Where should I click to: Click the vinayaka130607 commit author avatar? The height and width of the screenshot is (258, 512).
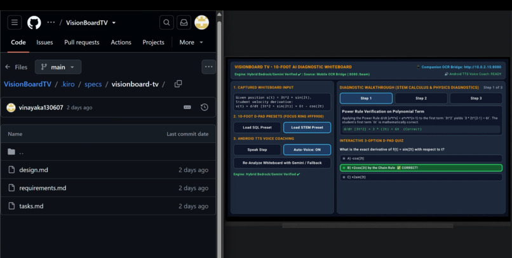pyautogui.click(x=11, y=107)
